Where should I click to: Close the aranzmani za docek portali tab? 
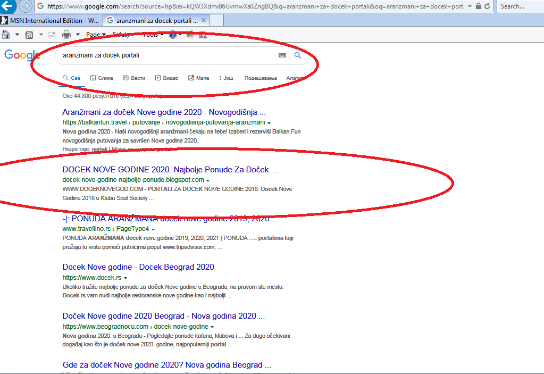tap(204, 20)
